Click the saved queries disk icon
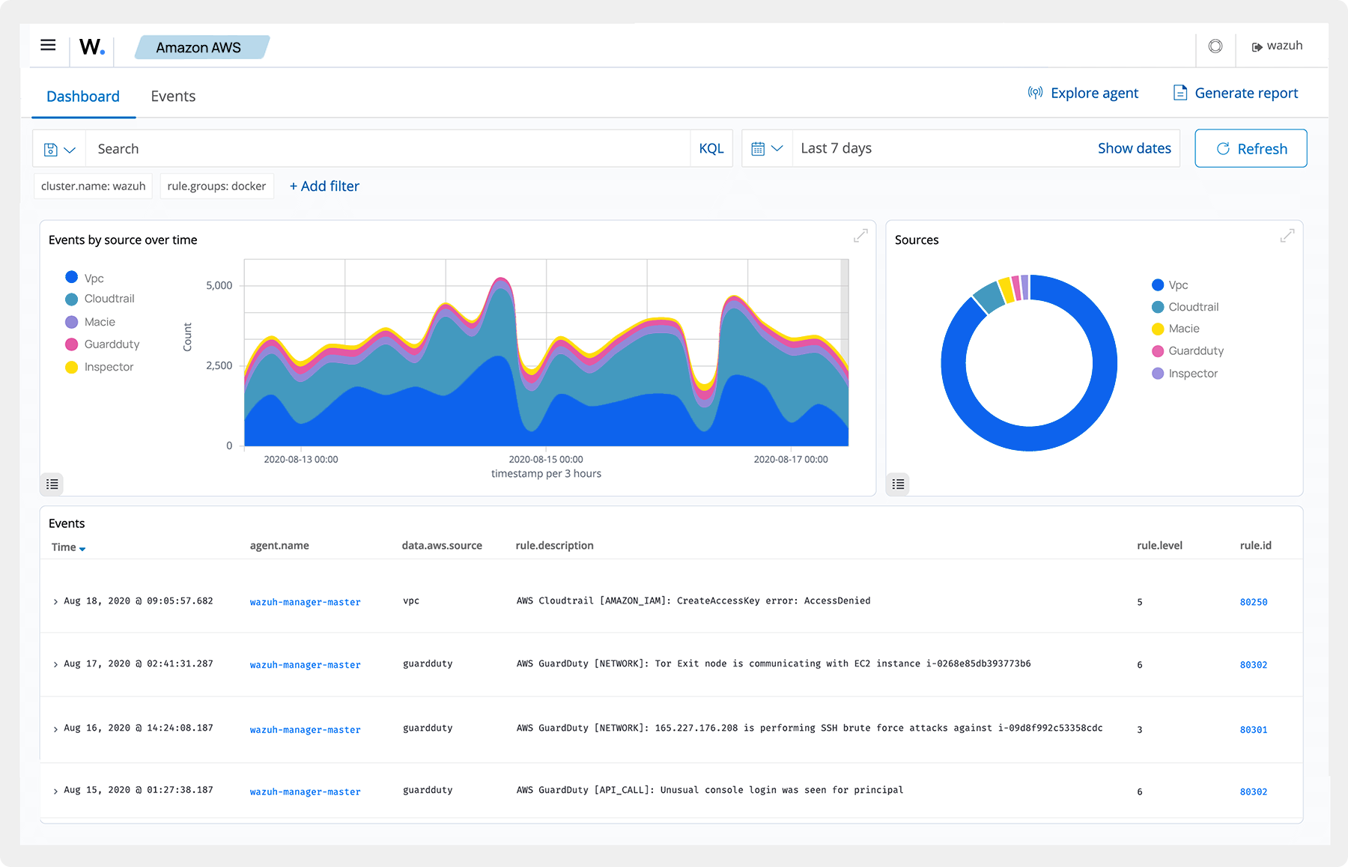Screen dimensions: 1348x867 [x=51, y=148]
